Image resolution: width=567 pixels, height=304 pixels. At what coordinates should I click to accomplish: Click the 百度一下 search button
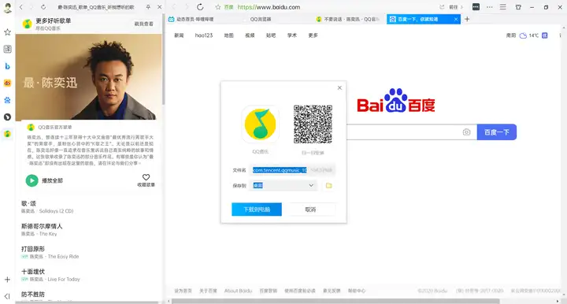coord(497,132)
